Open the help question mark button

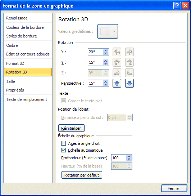pos(177,6)
